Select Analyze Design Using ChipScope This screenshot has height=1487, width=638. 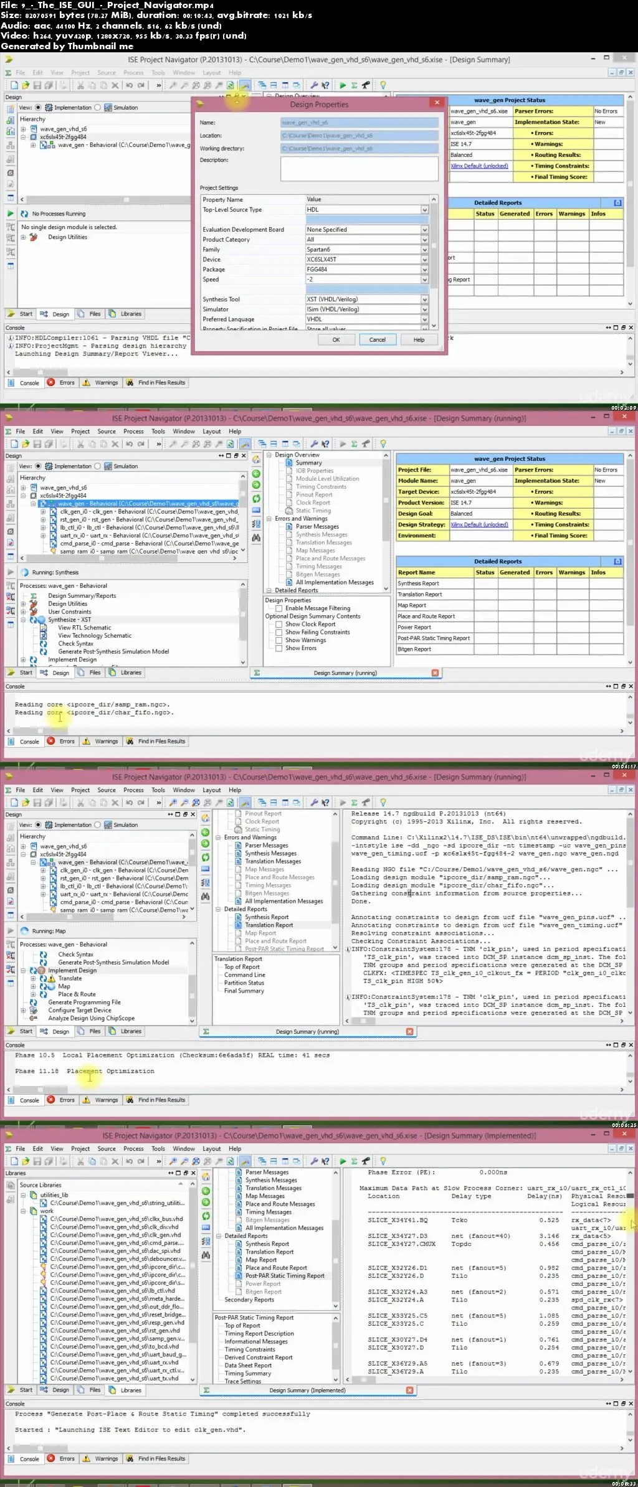92,1019
